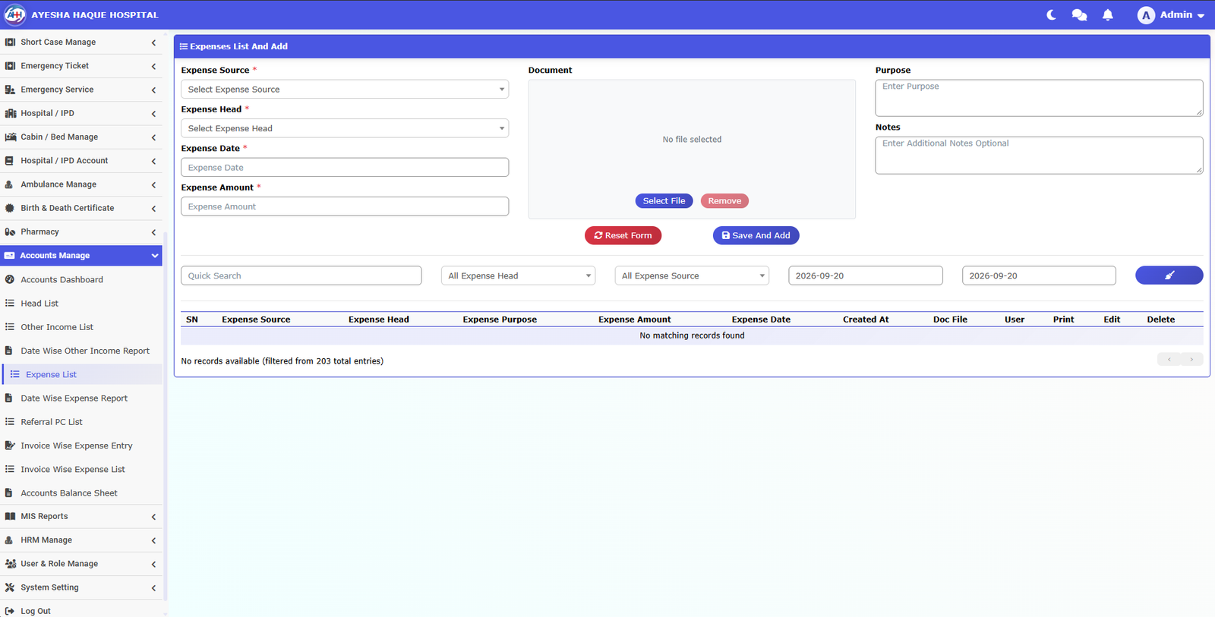Viewport: 1215px width, 617px height.
Task: Open Select Expense Source dropdown
Action: 345,90
